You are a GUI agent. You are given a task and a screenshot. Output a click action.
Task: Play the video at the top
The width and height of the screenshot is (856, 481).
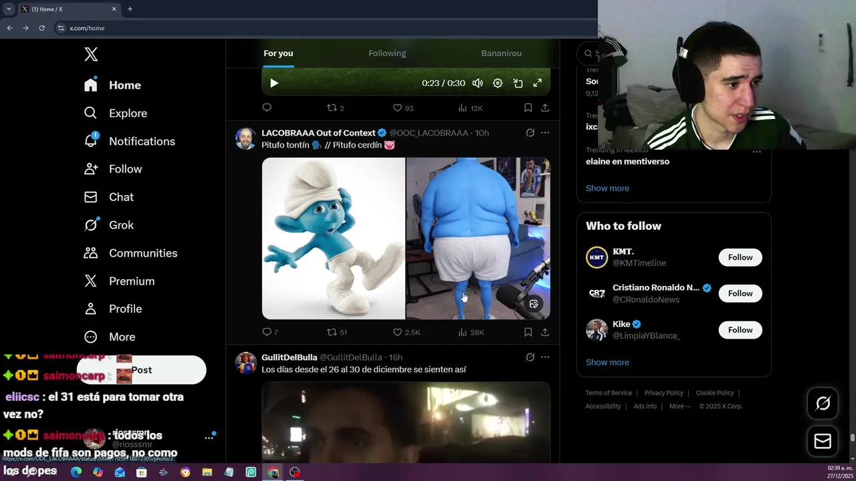(274, 84)
